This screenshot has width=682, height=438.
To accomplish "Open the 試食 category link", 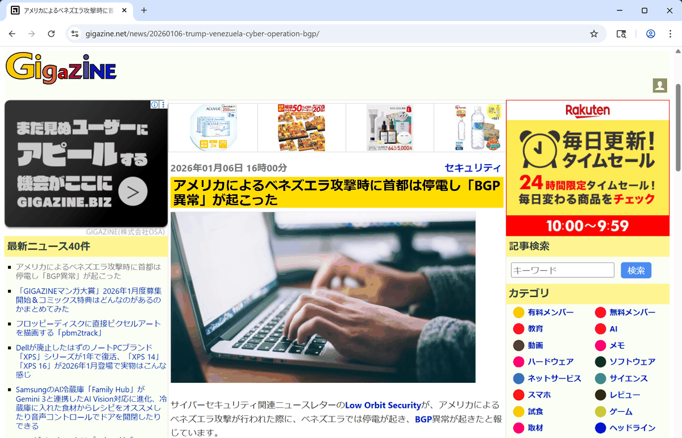I will coord(535,411).
